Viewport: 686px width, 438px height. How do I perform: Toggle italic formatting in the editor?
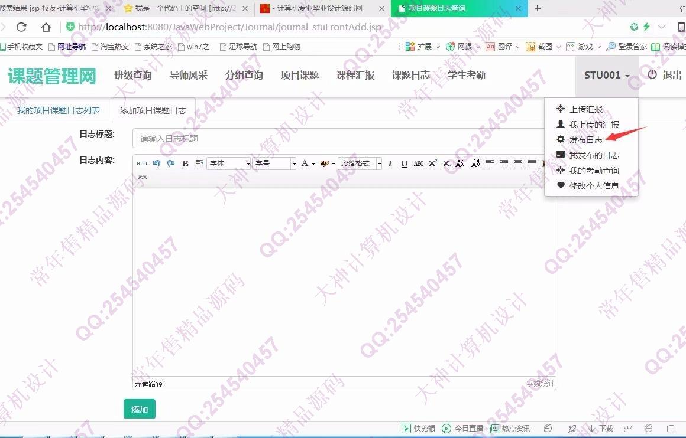click(390, 164)
